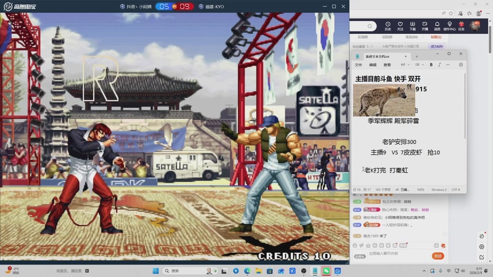The height and width of the screenshot is (277, 493).
Task: Open Microsoft Edge from taskbar
Action: pos(247,271)
